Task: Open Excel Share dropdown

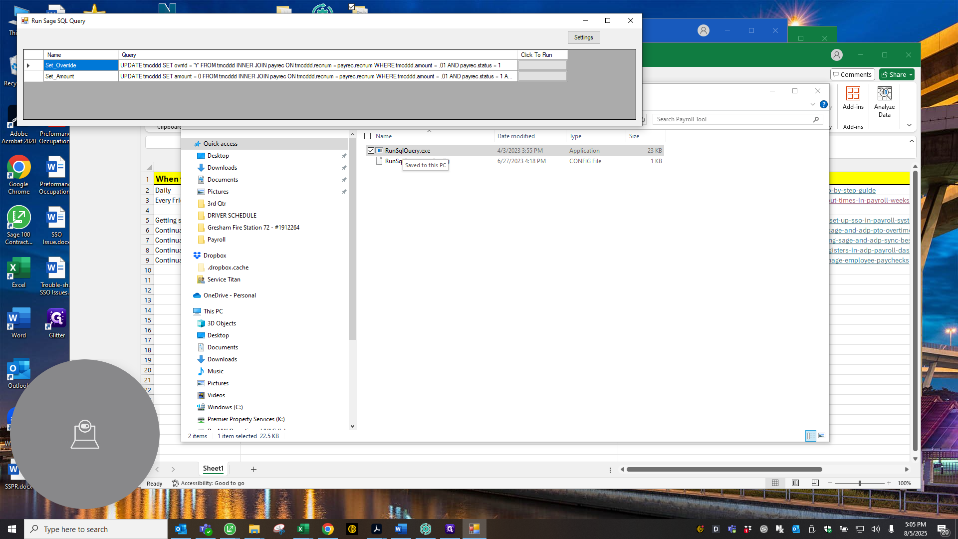Action: click(897, 74)
